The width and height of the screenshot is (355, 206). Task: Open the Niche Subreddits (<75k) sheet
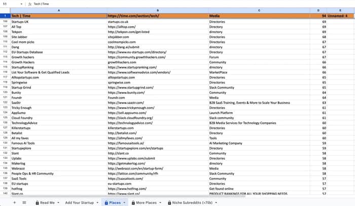click(192, 202)
